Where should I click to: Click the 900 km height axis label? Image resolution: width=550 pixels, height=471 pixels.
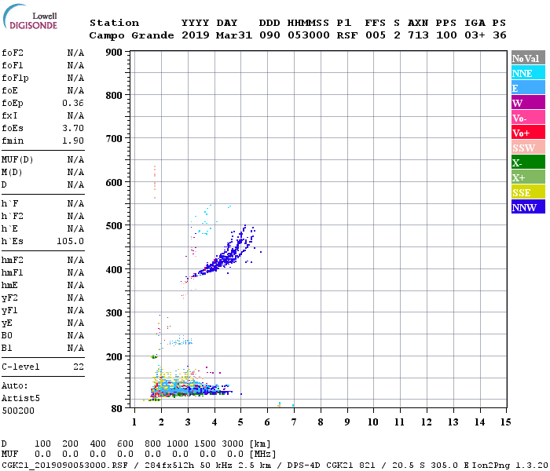114,53
